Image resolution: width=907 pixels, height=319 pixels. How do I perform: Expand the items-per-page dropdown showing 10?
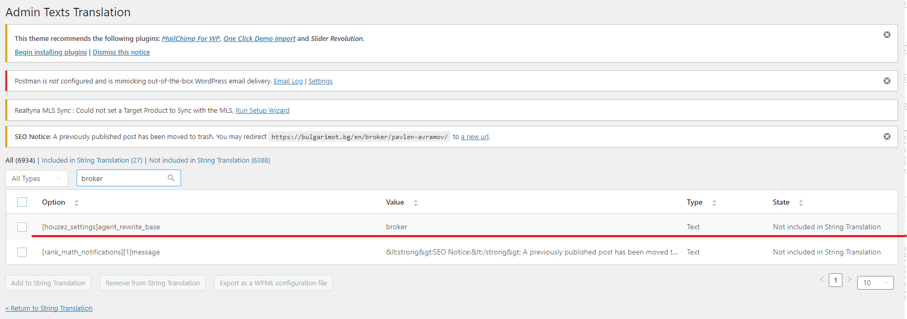point(875,283)
